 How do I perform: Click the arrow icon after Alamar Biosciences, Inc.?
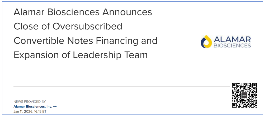point(55,106)
